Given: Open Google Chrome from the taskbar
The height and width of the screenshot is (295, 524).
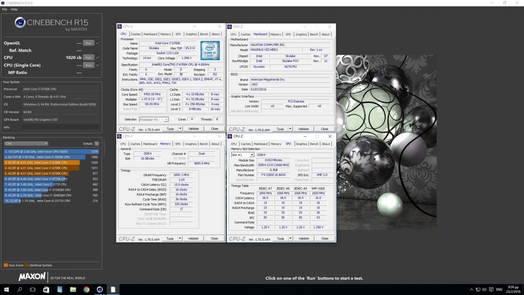Looking at the screenshot, I should coord(86,289).
